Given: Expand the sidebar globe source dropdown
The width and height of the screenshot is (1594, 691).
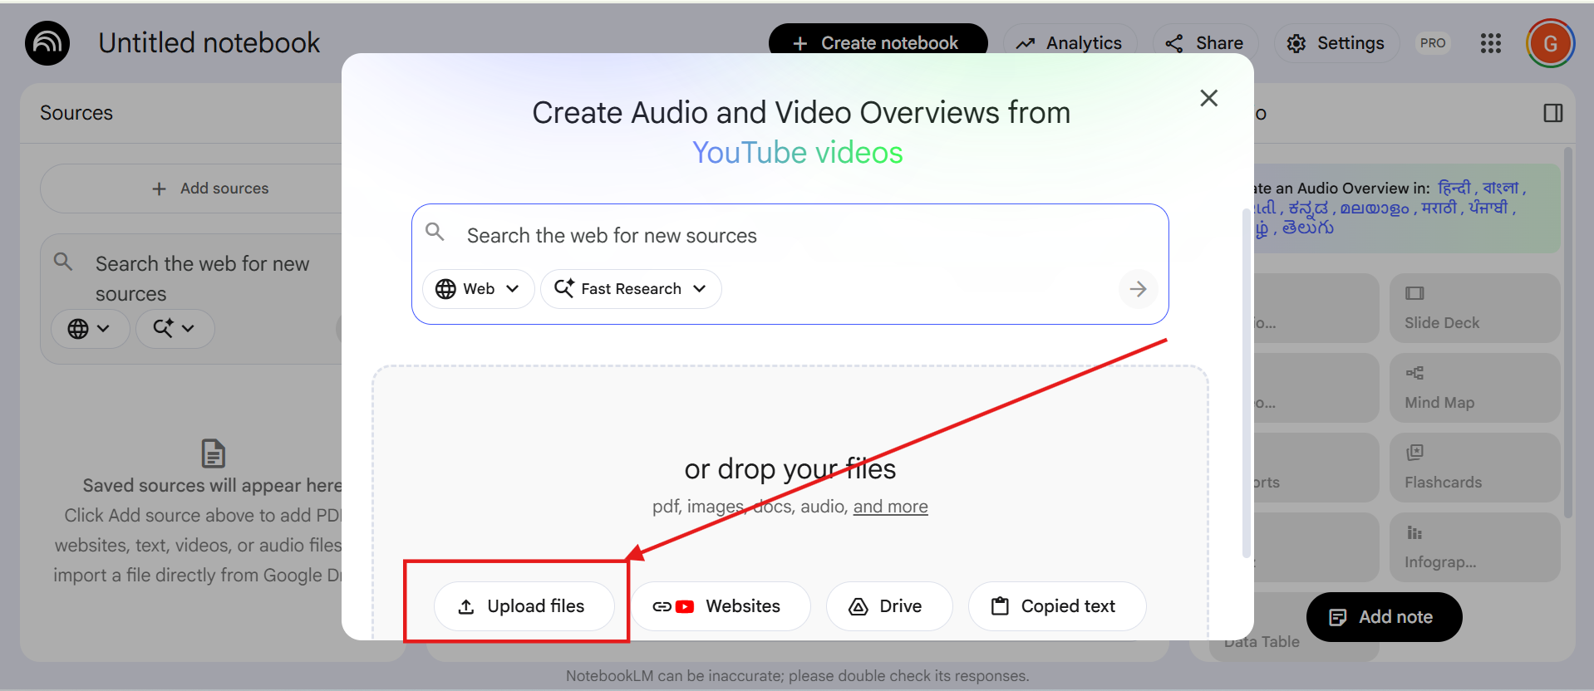Looking at the screenshot, I should (90, 329).
